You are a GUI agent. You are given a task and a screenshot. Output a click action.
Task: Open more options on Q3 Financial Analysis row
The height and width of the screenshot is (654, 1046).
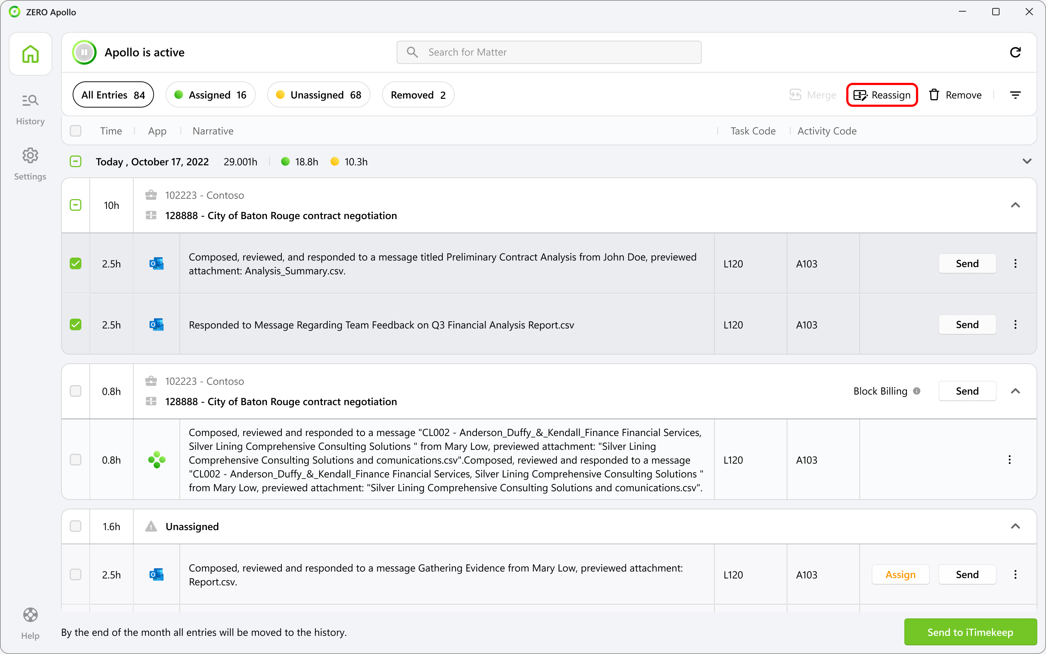pyautogui.click(x=1015, y=324)
